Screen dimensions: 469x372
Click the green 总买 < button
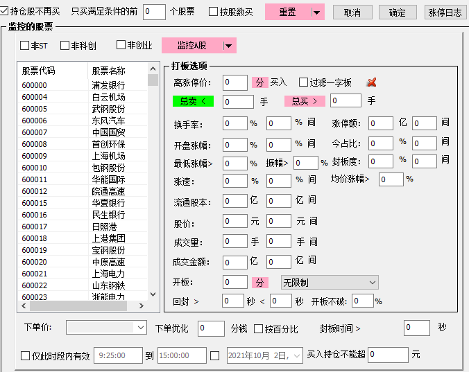193,102
